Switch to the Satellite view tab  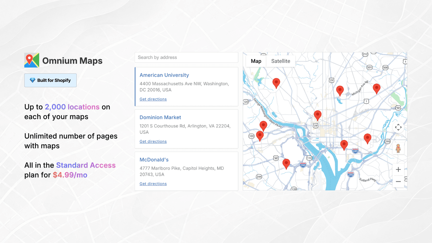(281, 61)
